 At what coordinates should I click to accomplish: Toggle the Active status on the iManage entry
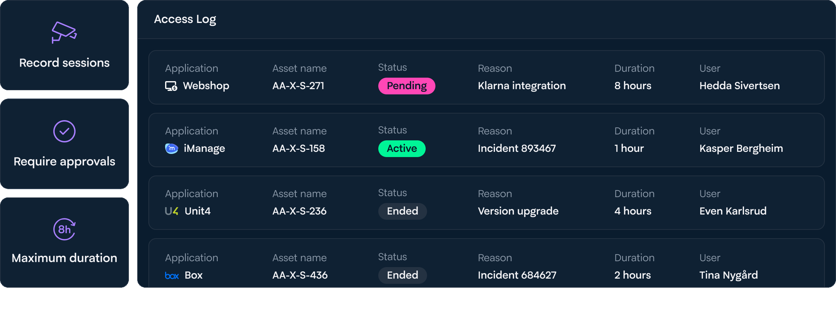pyautogui.click(x=402, y=148)
